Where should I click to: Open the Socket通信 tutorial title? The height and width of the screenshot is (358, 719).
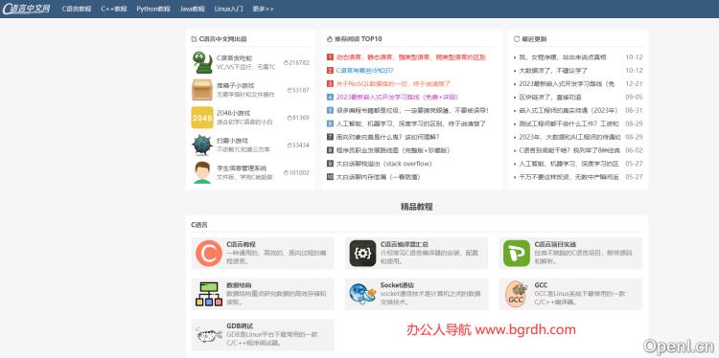397,284
